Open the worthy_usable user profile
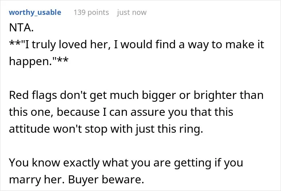This screenshot has width=281, height=191. tap(35, 12)
